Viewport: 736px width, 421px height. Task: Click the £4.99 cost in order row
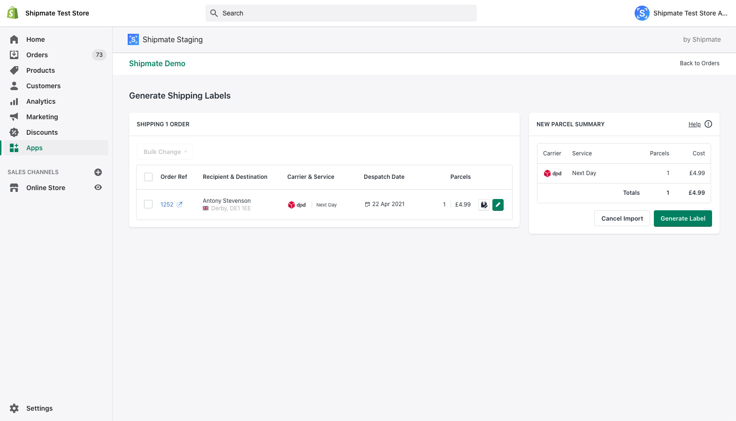(463, 205)
